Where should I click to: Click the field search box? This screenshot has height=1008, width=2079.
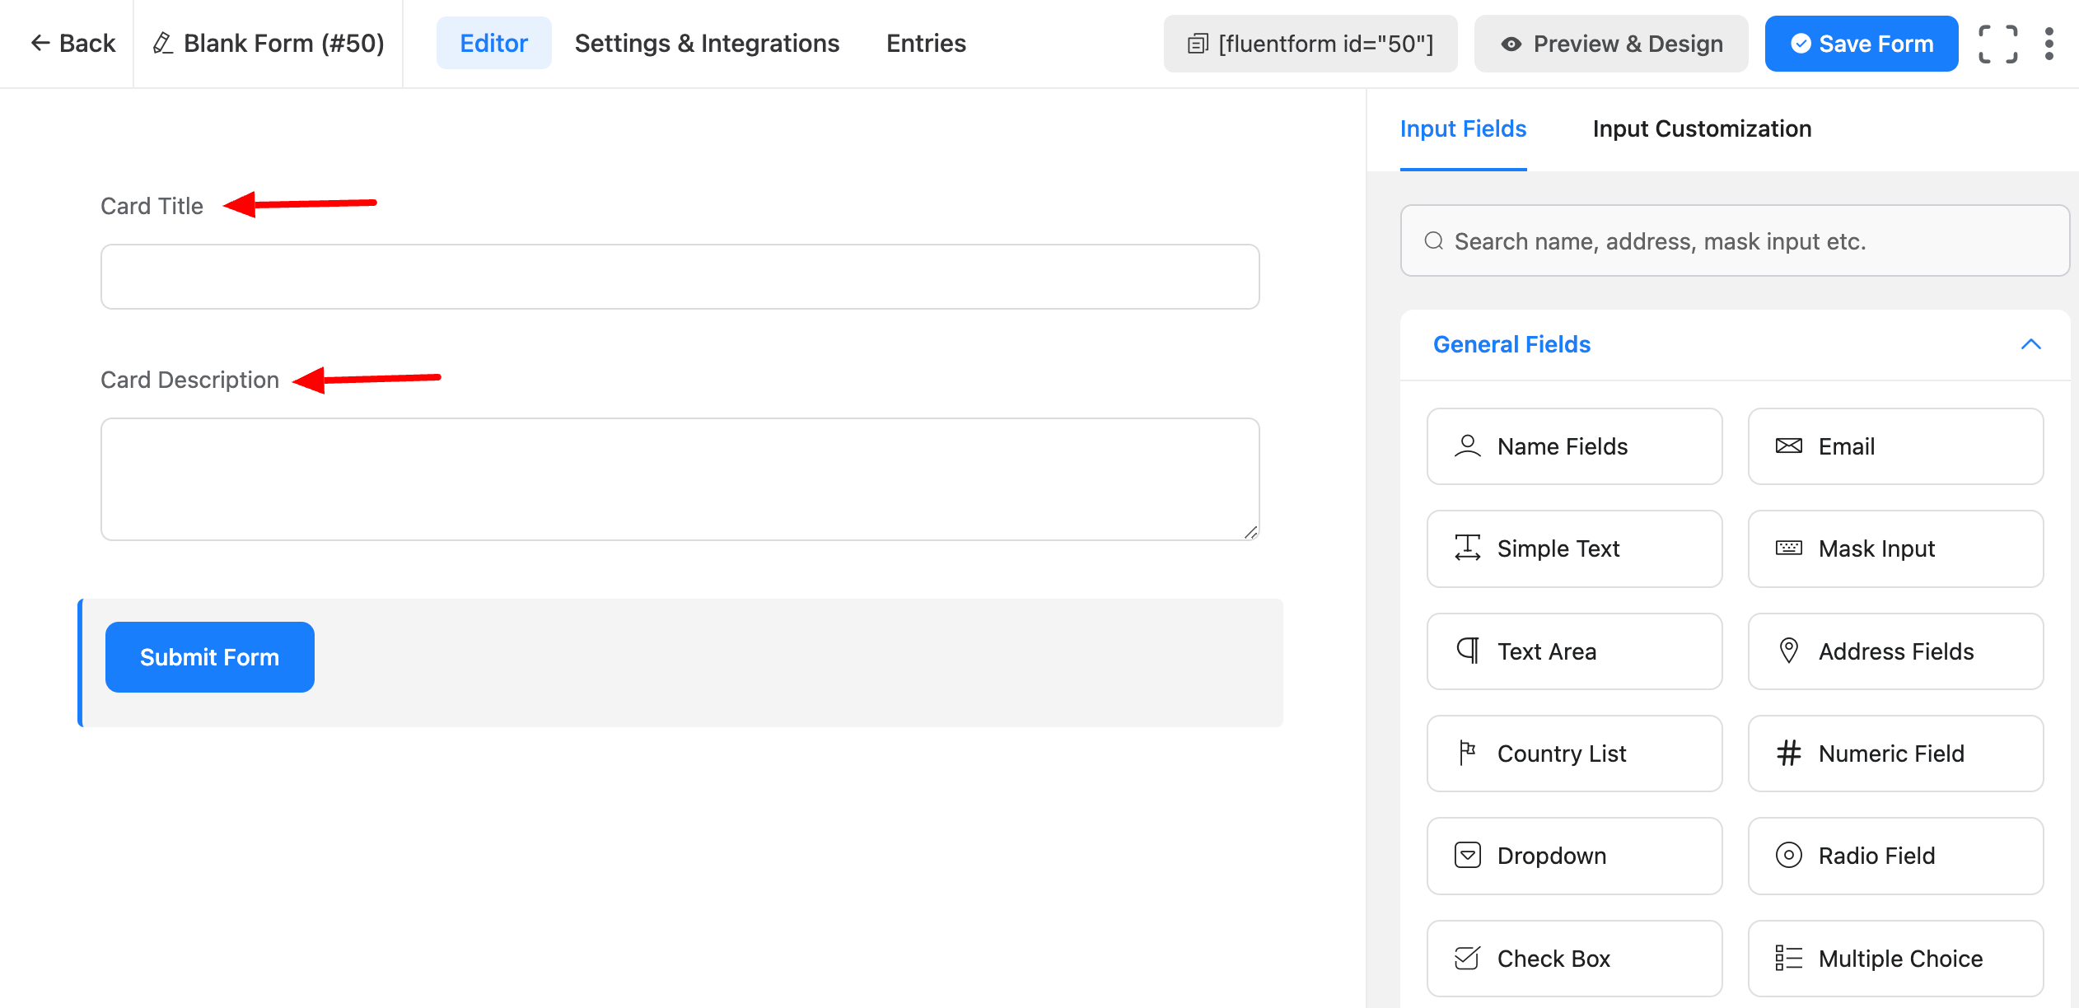(x=1734, y=241)
